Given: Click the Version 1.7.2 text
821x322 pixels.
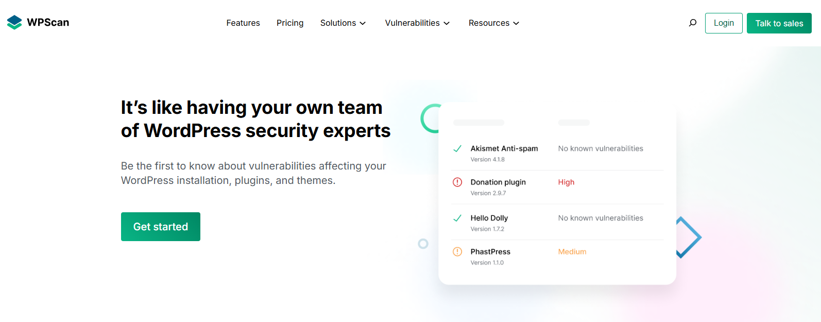Looking at the screenshot, I should pos(487,229).
